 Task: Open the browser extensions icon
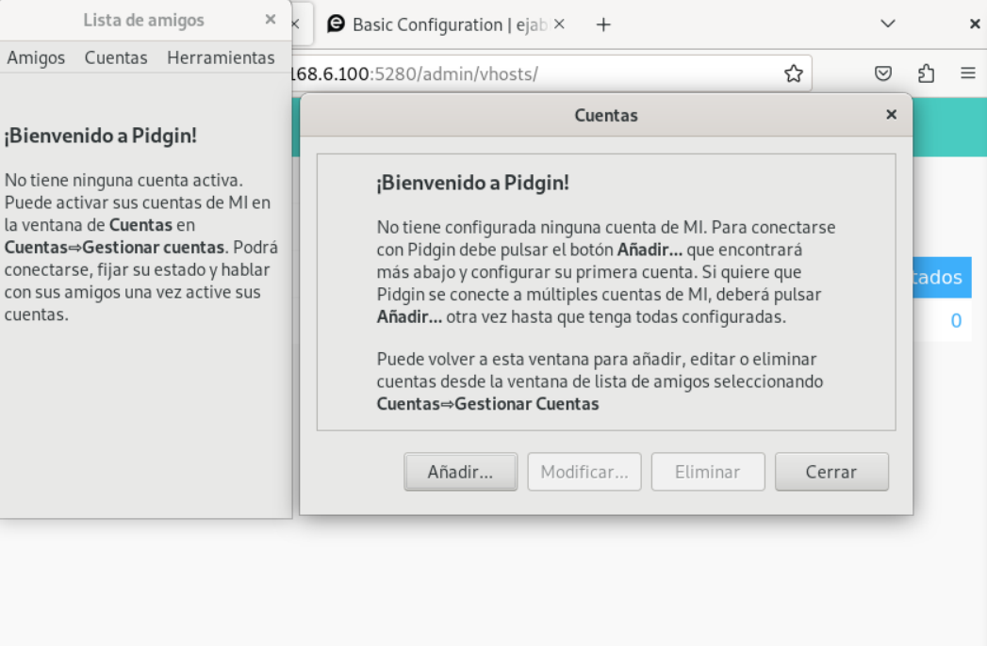(926, 73)
